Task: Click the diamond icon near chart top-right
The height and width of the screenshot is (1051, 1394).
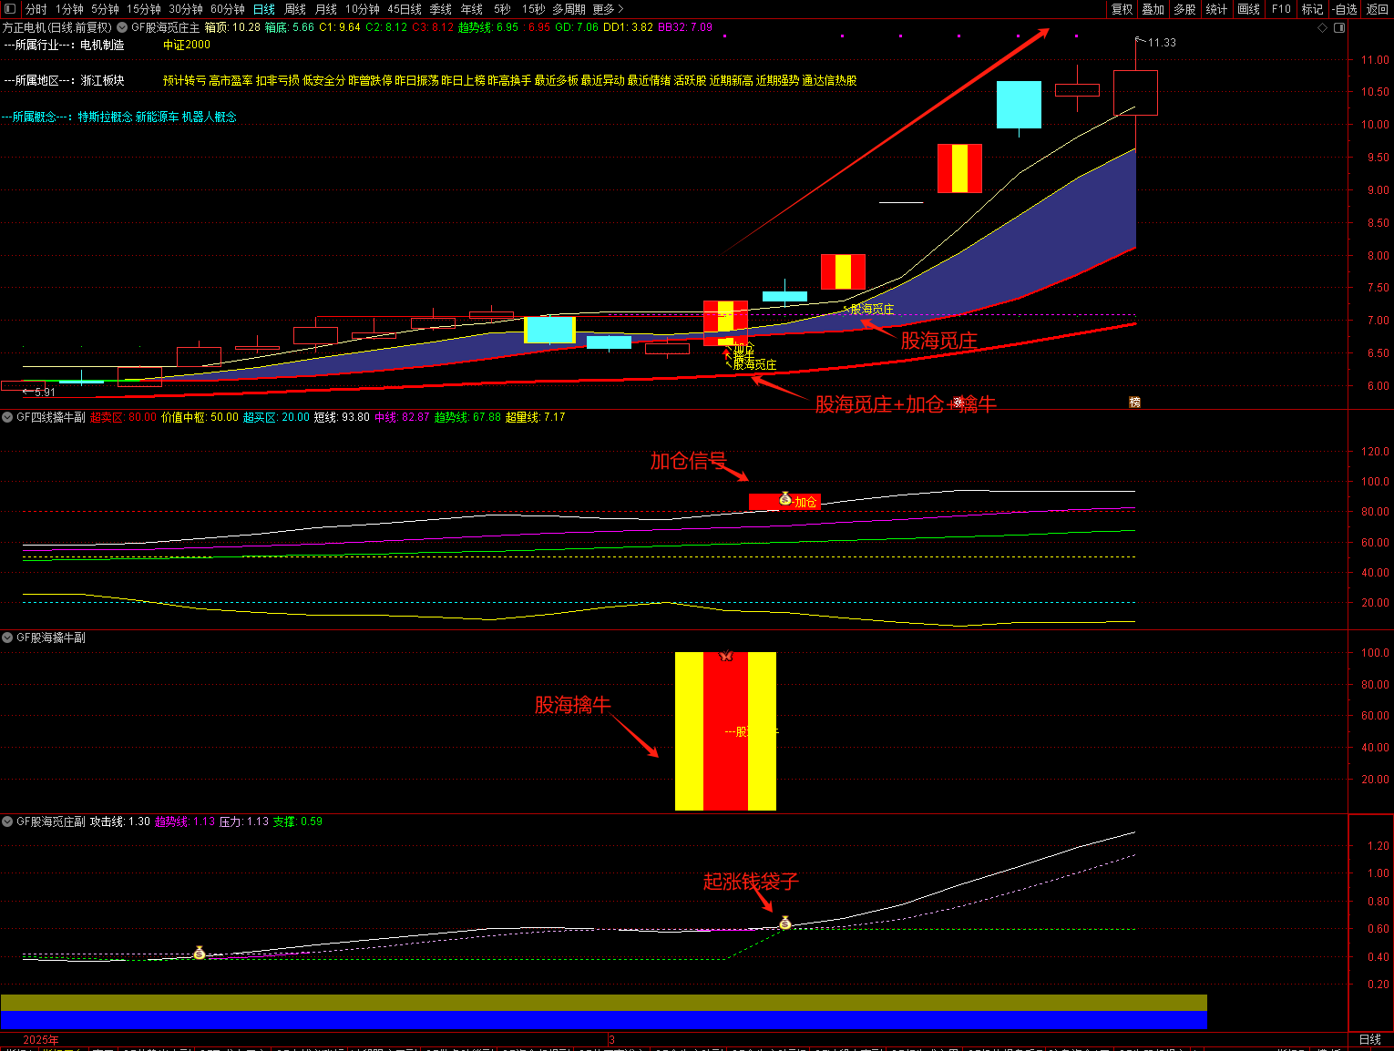Action: pos(1323,27)
